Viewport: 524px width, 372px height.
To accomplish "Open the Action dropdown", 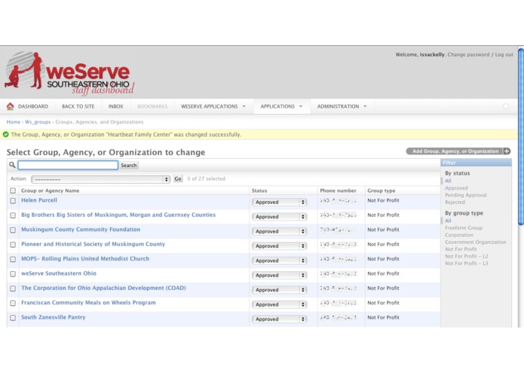I will 100,179.
